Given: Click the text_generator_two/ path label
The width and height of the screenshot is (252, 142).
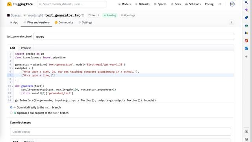Looking at the screenshot, I should (19, 36).
